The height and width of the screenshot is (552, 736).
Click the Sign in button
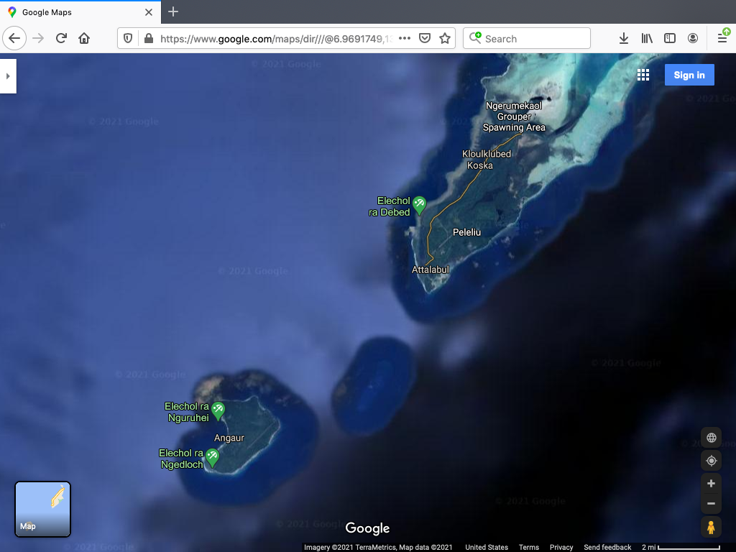pos(689,75)
